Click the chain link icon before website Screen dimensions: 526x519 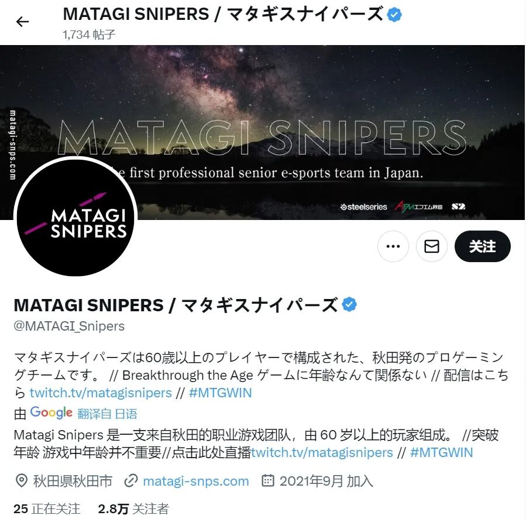click(x=131, y=481)
